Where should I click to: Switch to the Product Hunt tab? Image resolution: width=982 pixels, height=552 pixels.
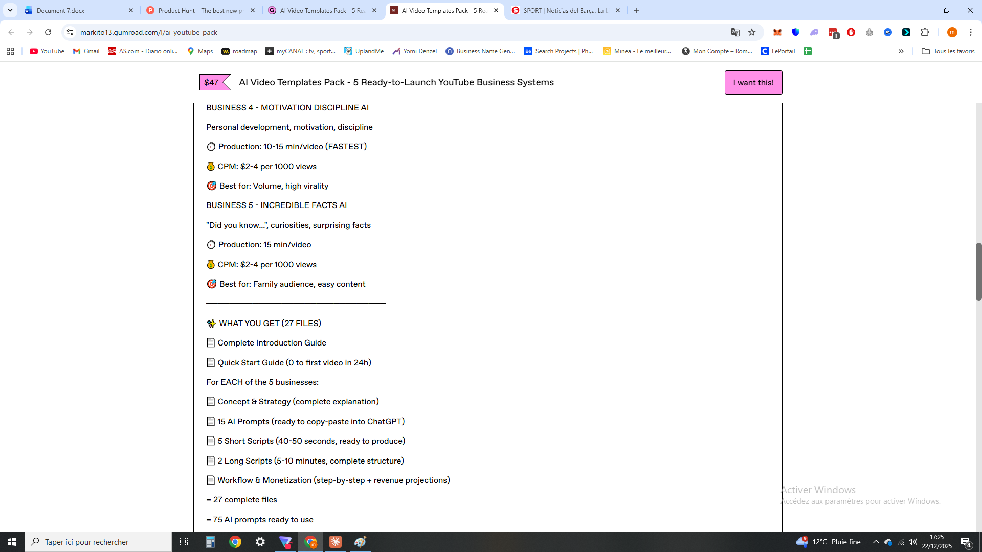(200, 10)
